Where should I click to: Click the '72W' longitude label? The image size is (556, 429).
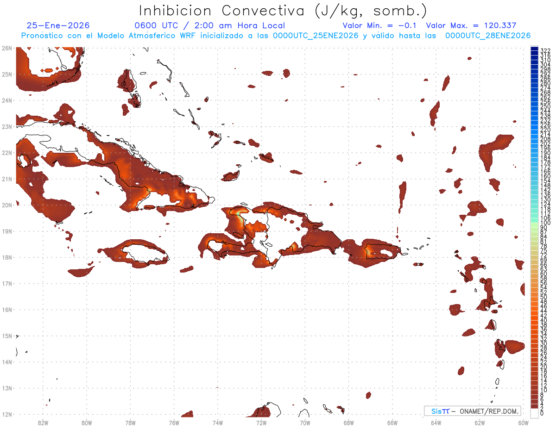click(261, 423)
